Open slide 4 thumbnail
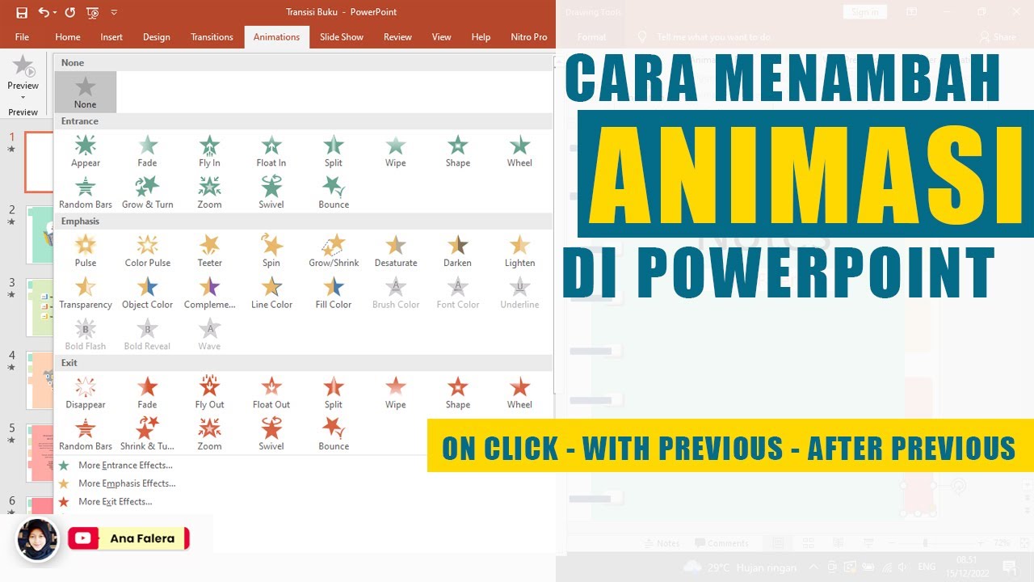This screenshot has width=1034, height=582. (40, 381)
